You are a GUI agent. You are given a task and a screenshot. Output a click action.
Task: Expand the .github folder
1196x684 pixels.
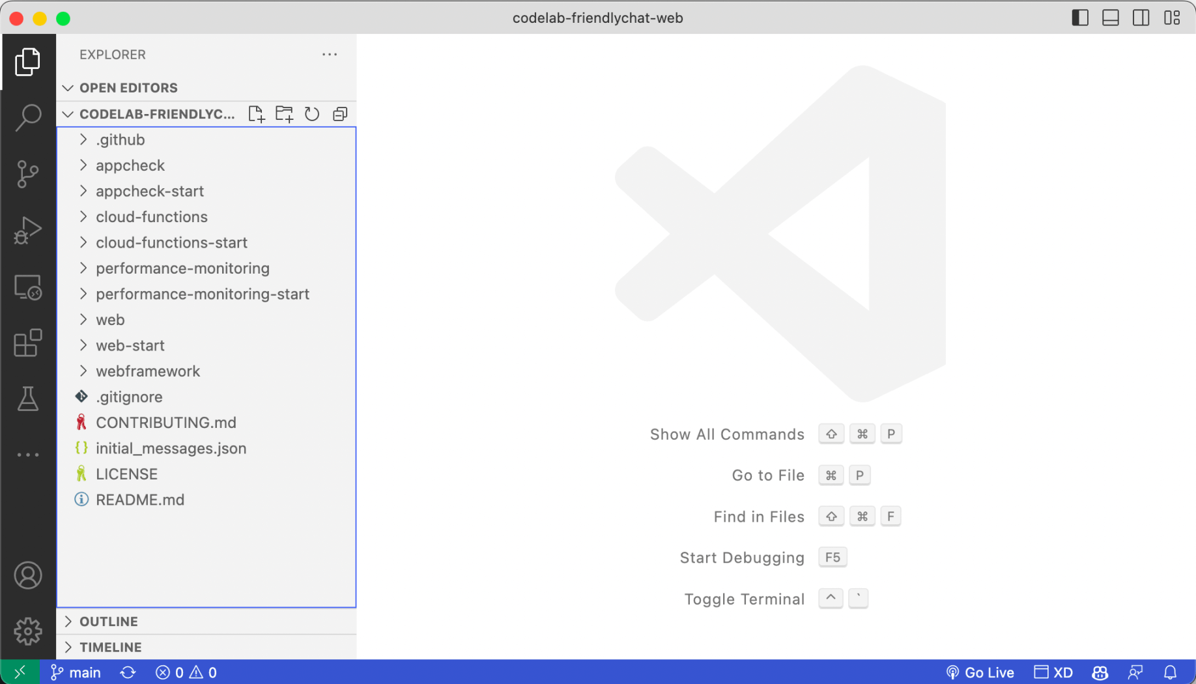point(206,140)
